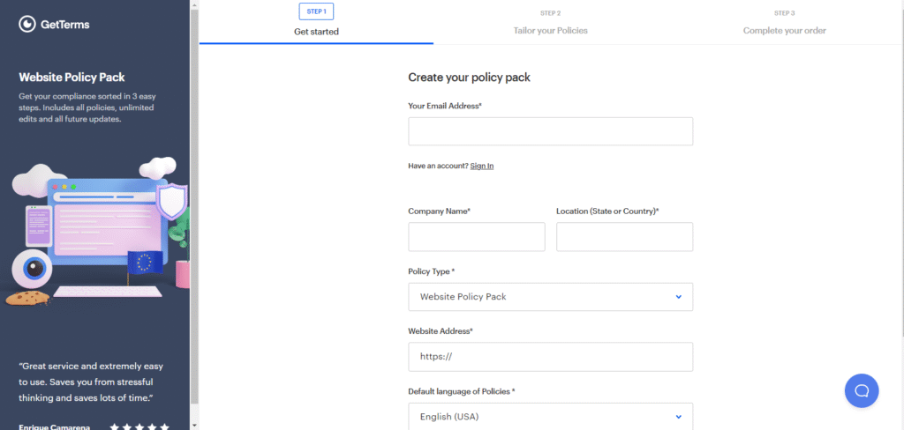This screenshot has width=904, height=430.
Task: Select the Location (State or Country) field
Action: pyautogui.click(x=624, y=237)
